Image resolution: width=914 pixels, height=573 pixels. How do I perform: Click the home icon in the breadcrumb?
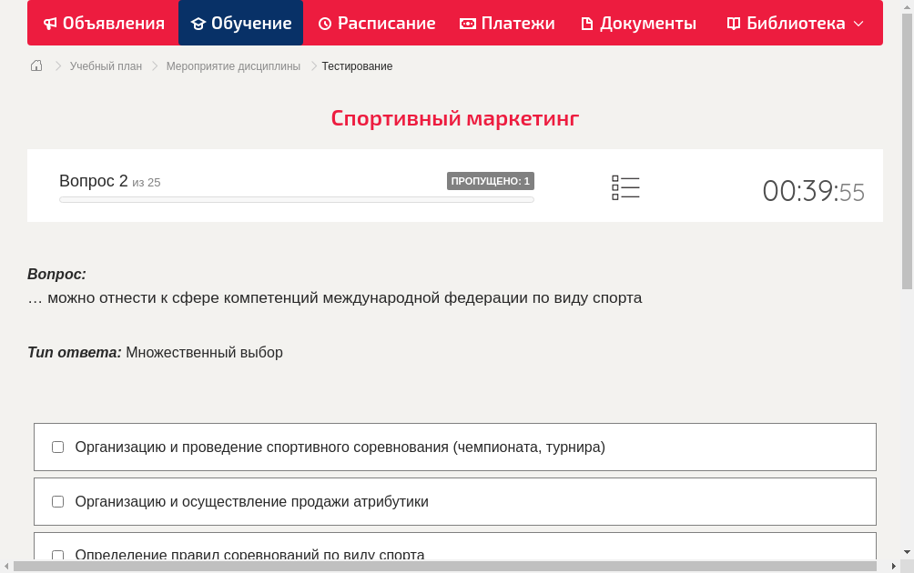point(36,65)
